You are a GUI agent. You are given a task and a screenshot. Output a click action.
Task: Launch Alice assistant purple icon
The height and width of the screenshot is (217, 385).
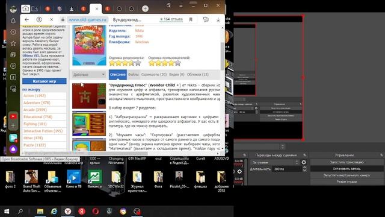pyautogui.click(x=13, y=149)
